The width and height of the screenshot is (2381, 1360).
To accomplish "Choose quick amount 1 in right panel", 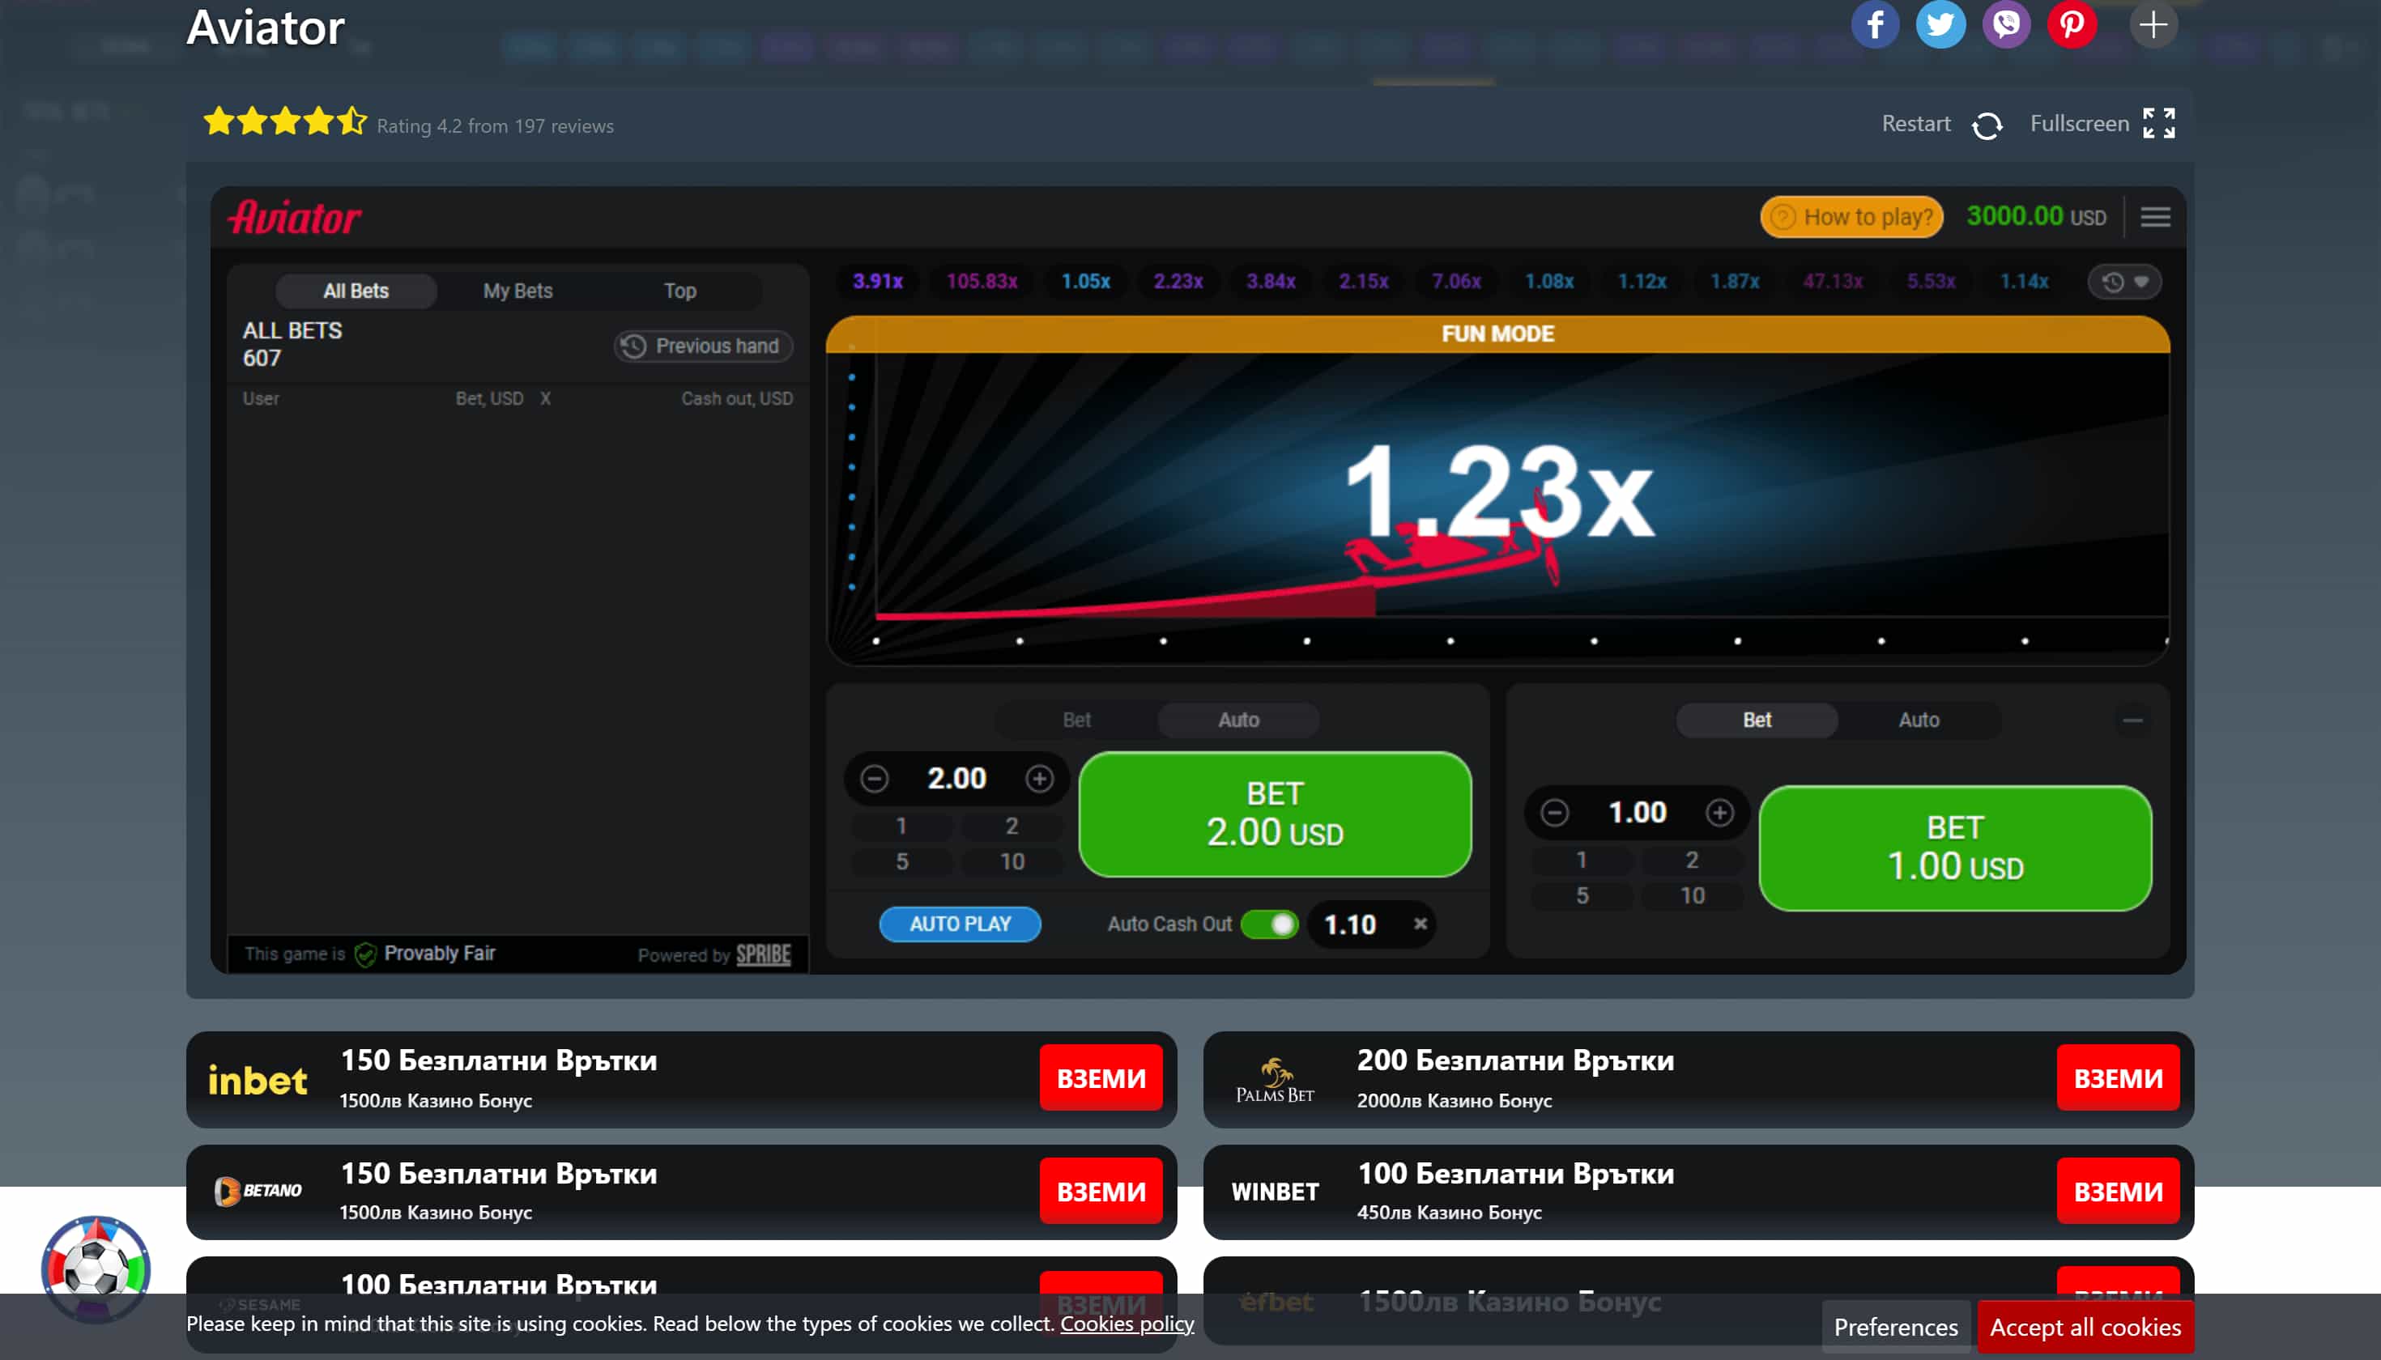I will coord(1581,861).
